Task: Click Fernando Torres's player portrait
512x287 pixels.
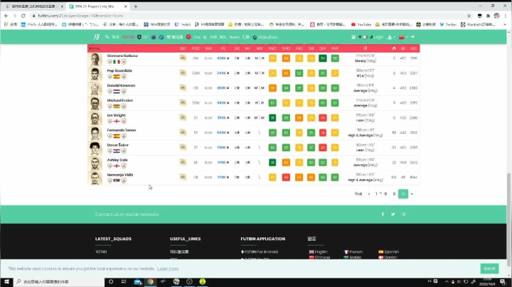Action: point(95,133)
